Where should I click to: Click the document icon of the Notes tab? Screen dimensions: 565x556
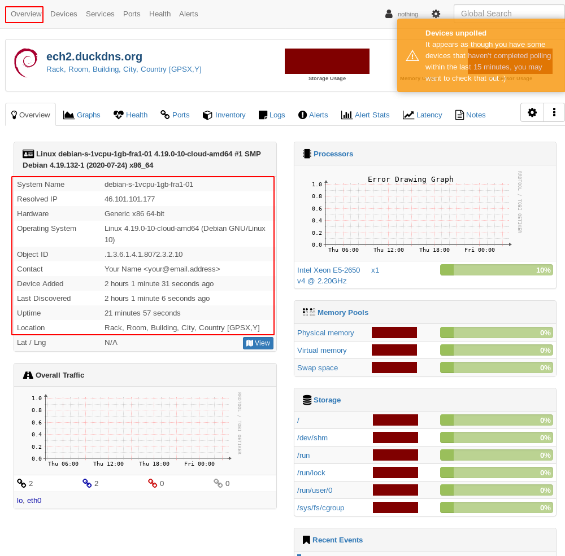(x=459, y=115)
